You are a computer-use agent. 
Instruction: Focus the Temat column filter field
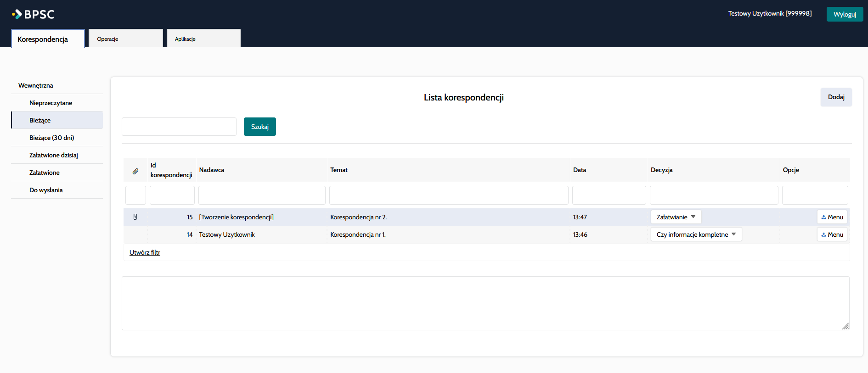click(x=448, y=195)
